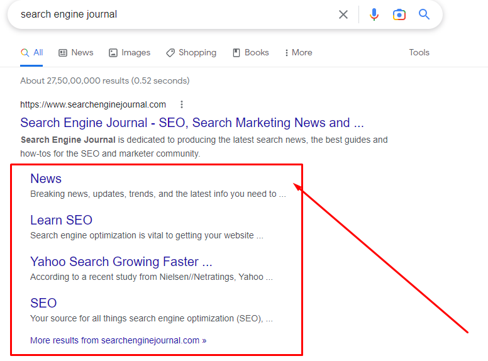Open the Learn SEO sitelink
Screen dimensions: 488x361
pos(61,220)
